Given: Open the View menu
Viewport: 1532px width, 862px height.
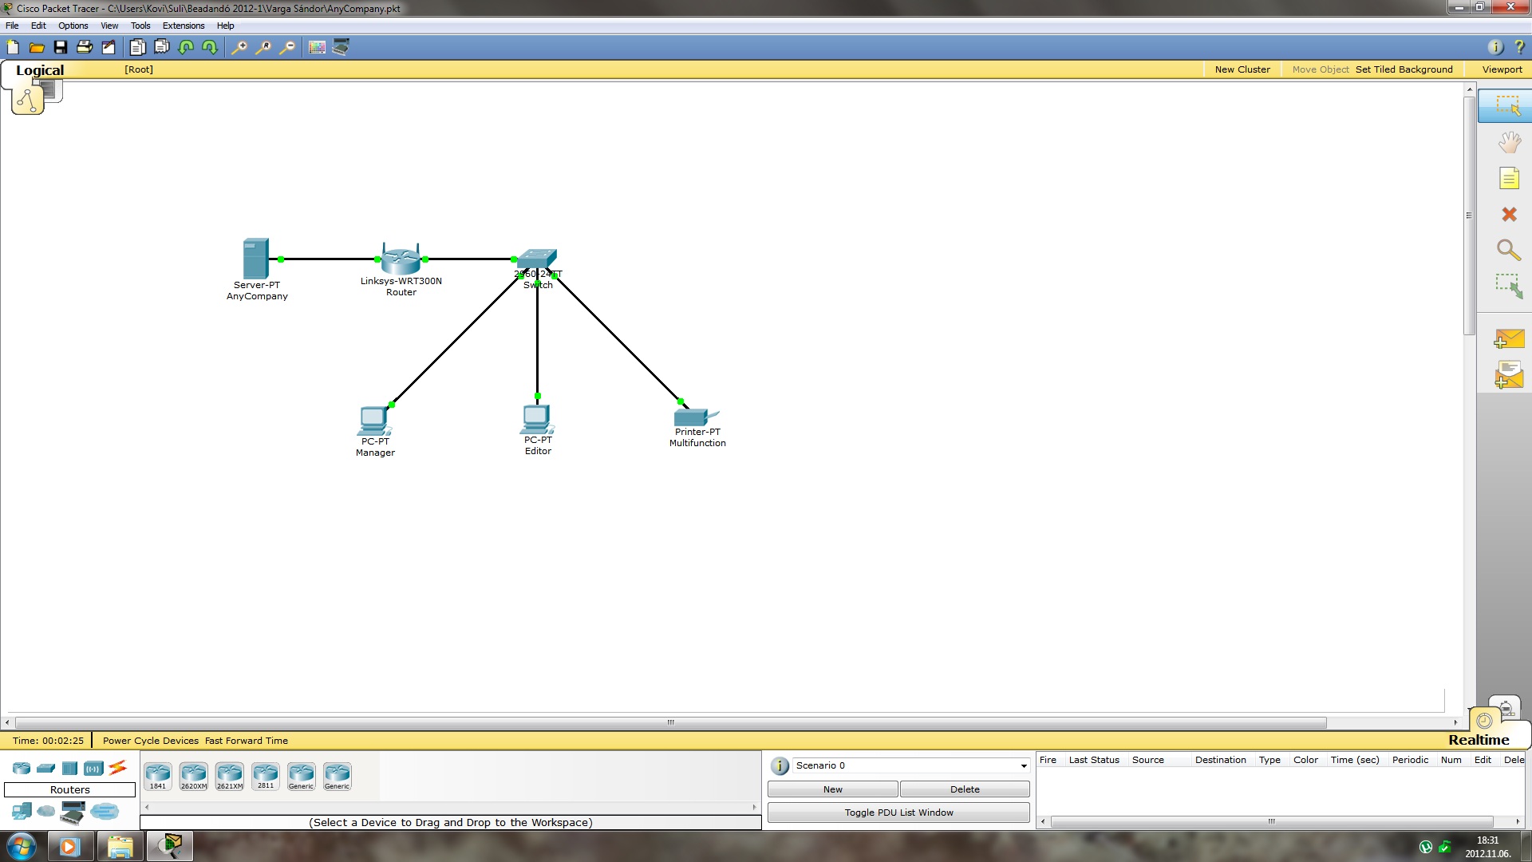Looking at the screenshot, I should (109, 26).
